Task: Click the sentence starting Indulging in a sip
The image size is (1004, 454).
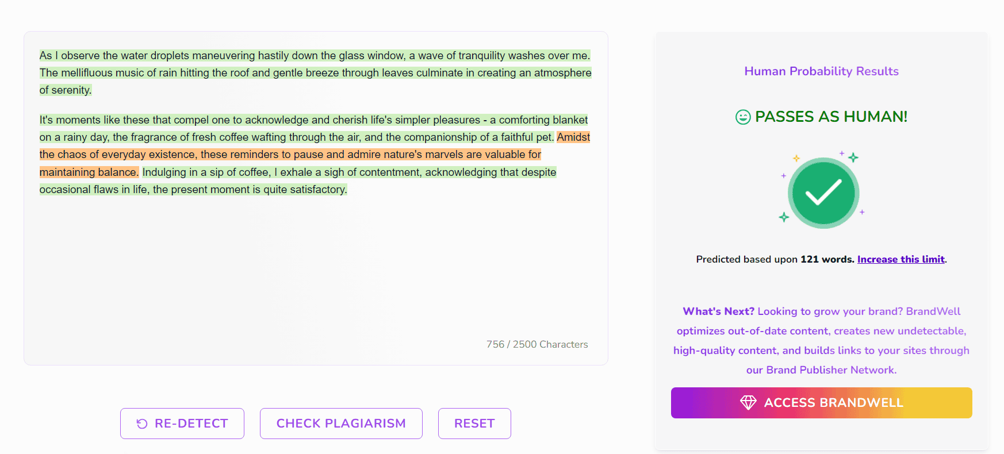Action: [349, 172]
